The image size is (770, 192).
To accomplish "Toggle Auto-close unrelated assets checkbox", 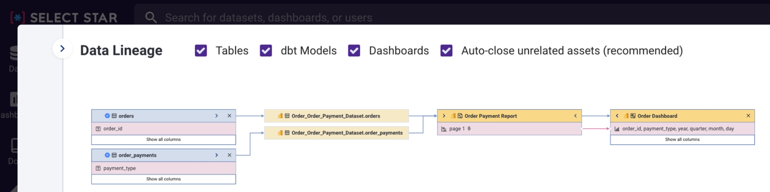I will (x=446, y=51).
